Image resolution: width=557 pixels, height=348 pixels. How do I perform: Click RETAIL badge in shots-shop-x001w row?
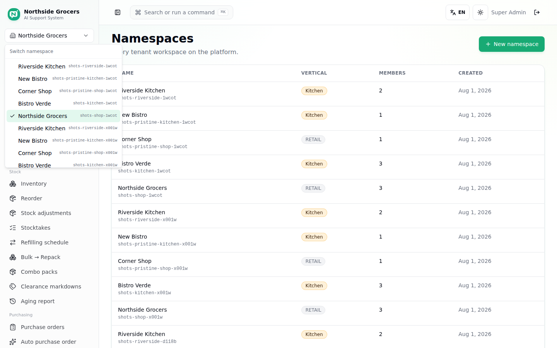[313, 310]
